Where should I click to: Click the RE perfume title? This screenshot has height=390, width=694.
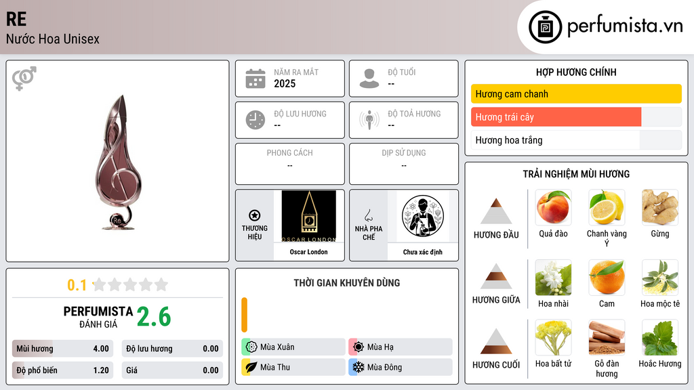point(16,19)
